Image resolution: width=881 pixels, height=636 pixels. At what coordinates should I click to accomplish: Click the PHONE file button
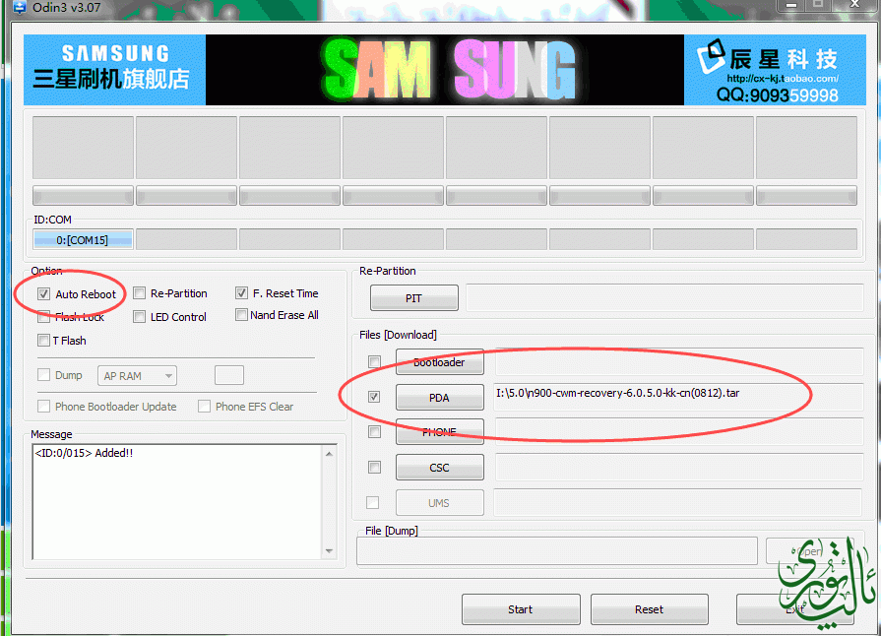point(439,432)
